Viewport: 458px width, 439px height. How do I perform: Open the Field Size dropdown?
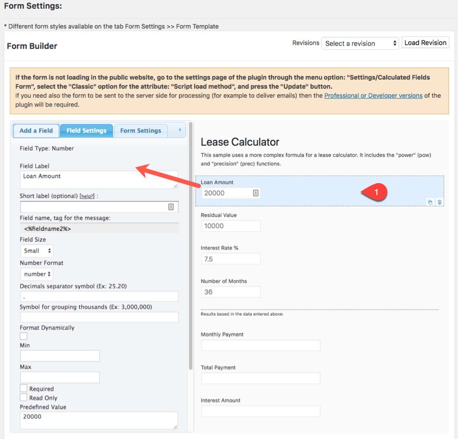click(36, 251)
